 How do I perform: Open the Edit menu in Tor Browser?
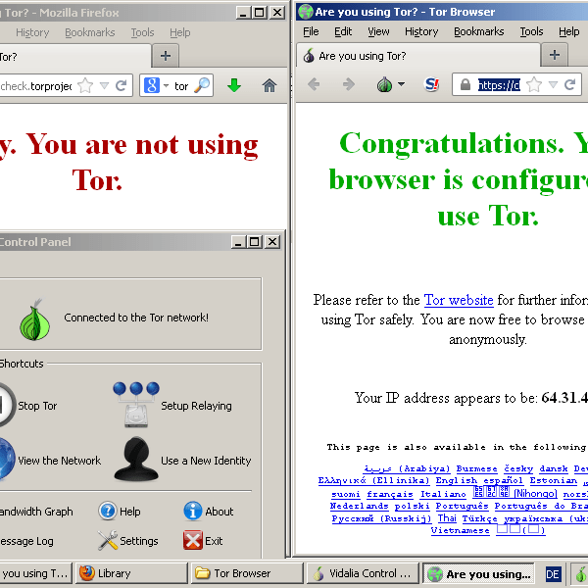[x=343, y=32]
